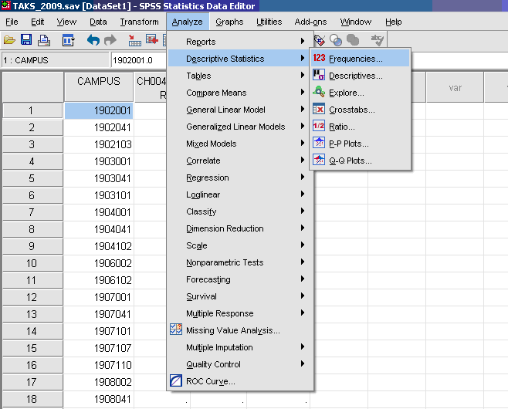Click the Print icon in toolbar
Image resolution: width=508 pixels, height=409 pixels.
pos(44,40)
